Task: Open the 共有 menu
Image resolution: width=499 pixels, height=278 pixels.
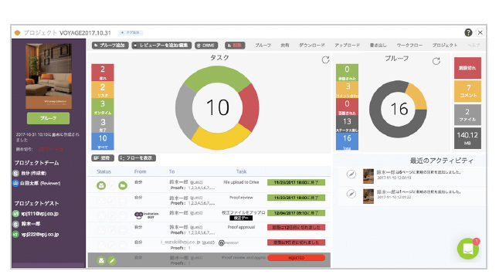Action: point(285,45)
